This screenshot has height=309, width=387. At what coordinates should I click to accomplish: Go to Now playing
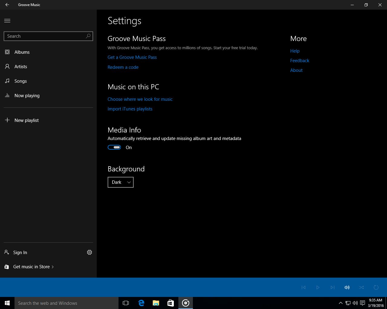point(48,95)
